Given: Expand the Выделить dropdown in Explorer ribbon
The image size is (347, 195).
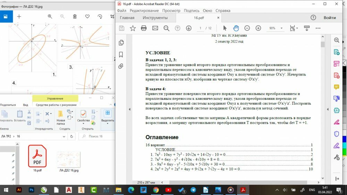Looking at the screenshot, I should 108,124.
